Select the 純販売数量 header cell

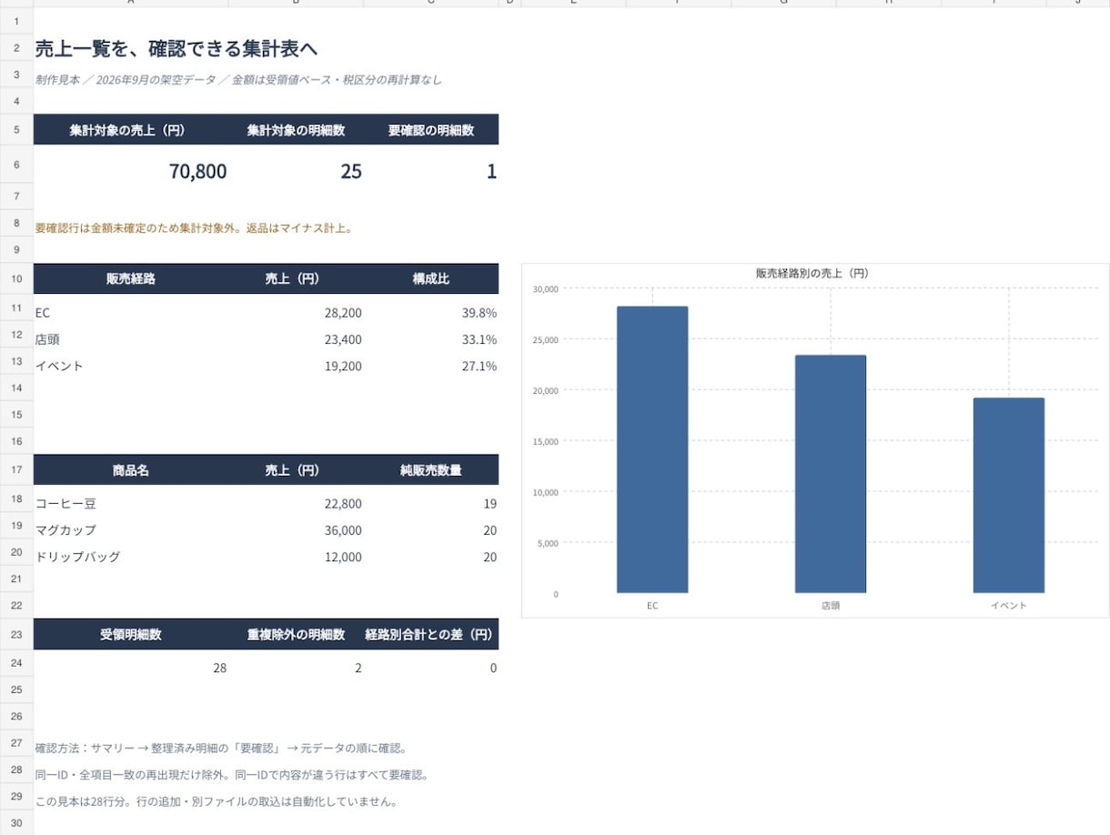pos(431,470)
